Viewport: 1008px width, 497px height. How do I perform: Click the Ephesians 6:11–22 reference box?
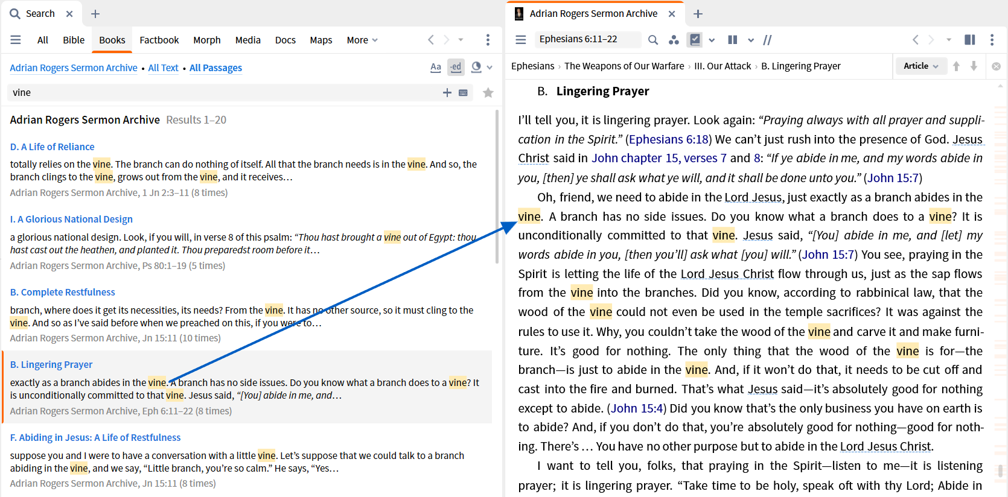pyautogui.click(x=587, y=39)
